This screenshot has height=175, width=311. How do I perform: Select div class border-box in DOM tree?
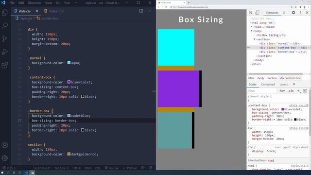point(283,52)
